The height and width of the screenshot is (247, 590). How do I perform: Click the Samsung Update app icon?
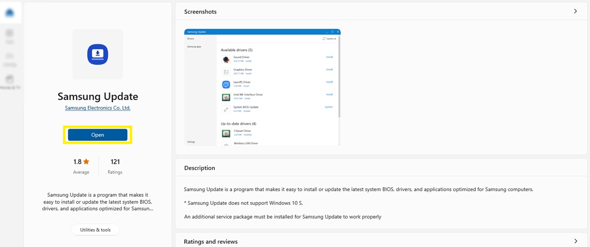[x=98, y=54]
